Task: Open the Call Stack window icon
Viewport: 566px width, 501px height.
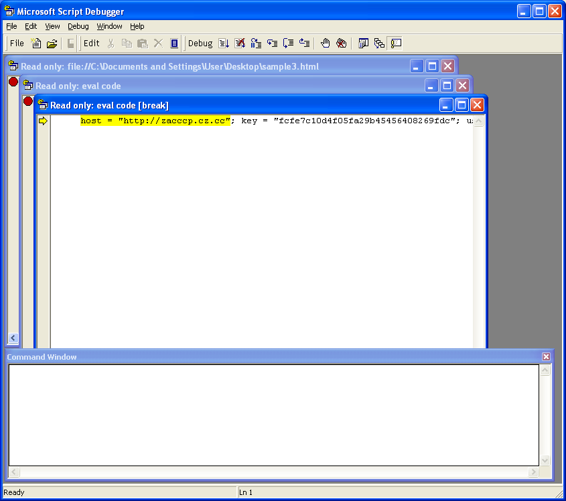Action: click(x=380, y=44)
